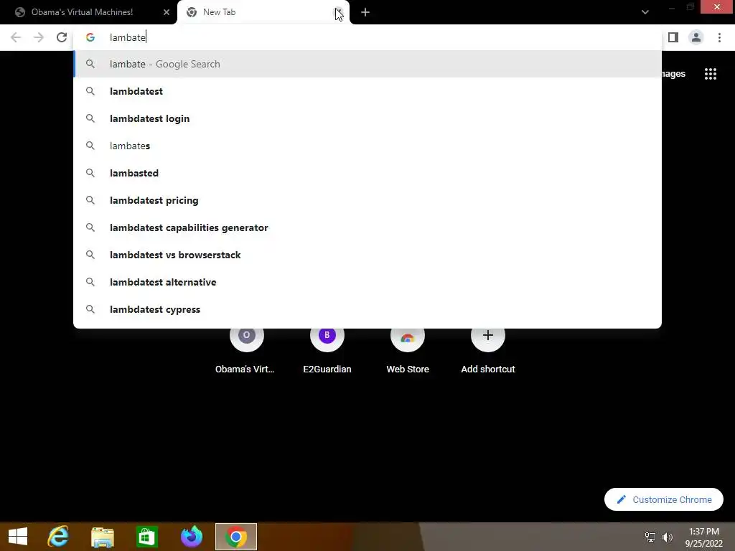Open the E2Guardian shortcut tile
The height and width of the screenshot is (551, 735).
[327, 348]
